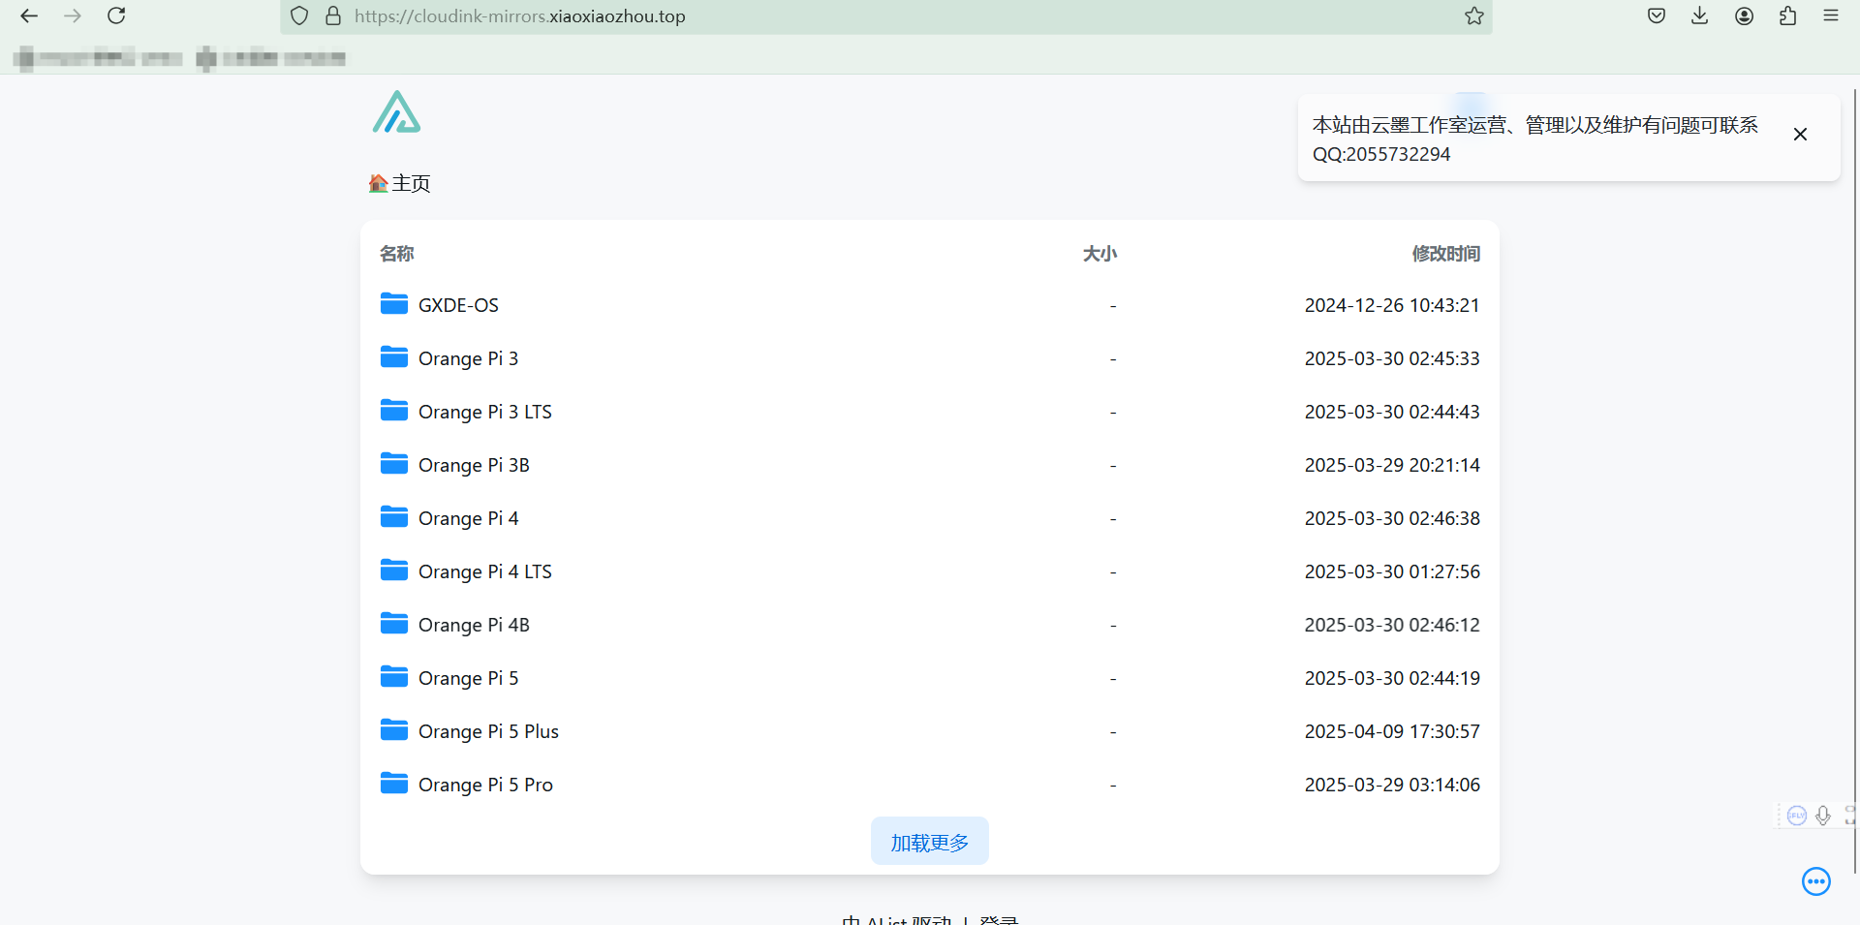This screenshot has width=1860, height=925.
Task: Click the Orange Pi 5 Pro folder icon
Action: (x=394, y=783)
